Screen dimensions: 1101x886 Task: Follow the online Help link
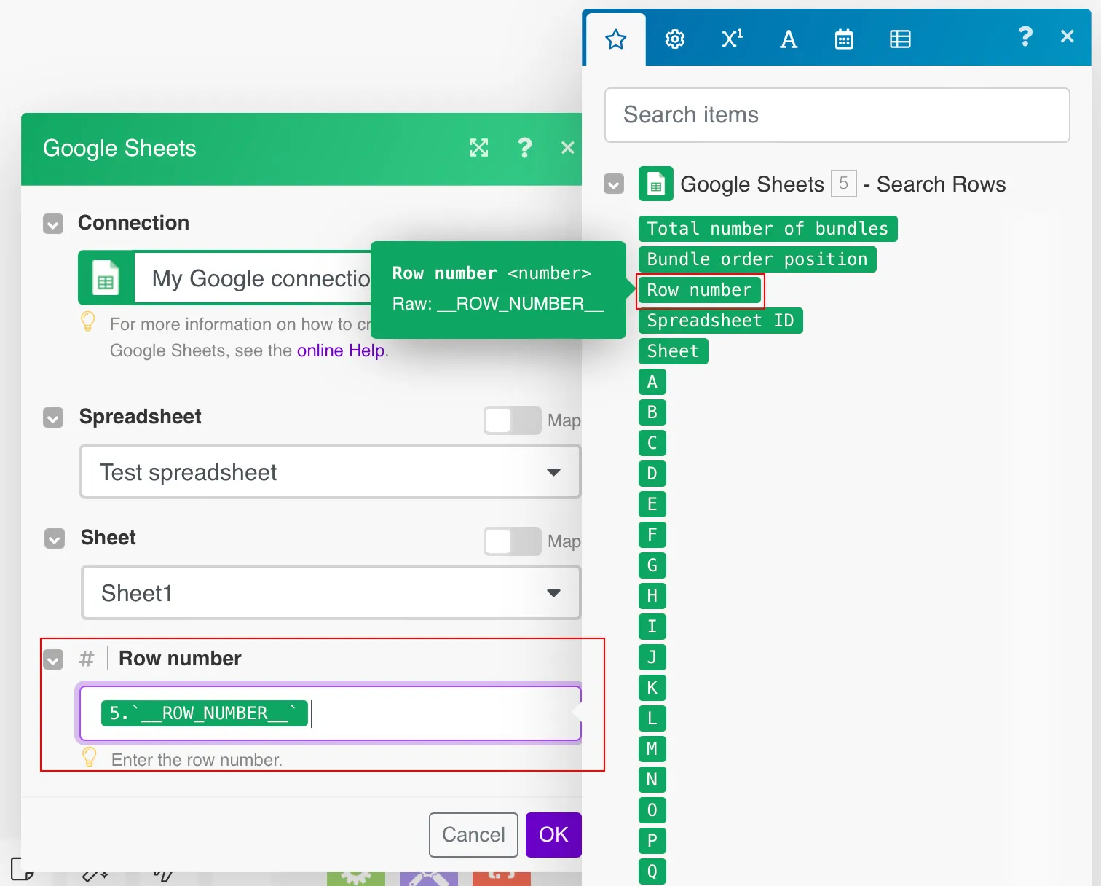341,350
